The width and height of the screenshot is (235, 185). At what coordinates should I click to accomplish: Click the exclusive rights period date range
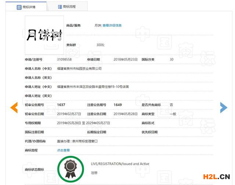click(83, 123)
